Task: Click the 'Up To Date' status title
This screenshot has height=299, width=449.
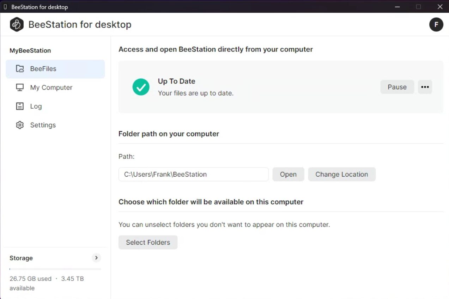Action: click(176, 81)
